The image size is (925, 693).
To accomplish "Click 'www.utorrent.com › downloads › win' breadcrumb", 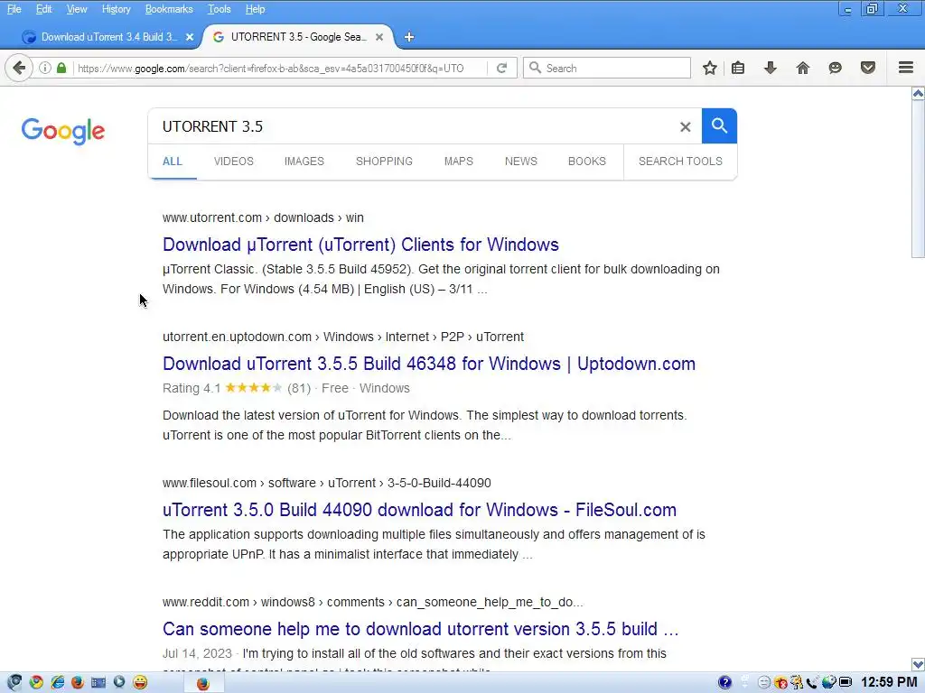I will (263, 217).
